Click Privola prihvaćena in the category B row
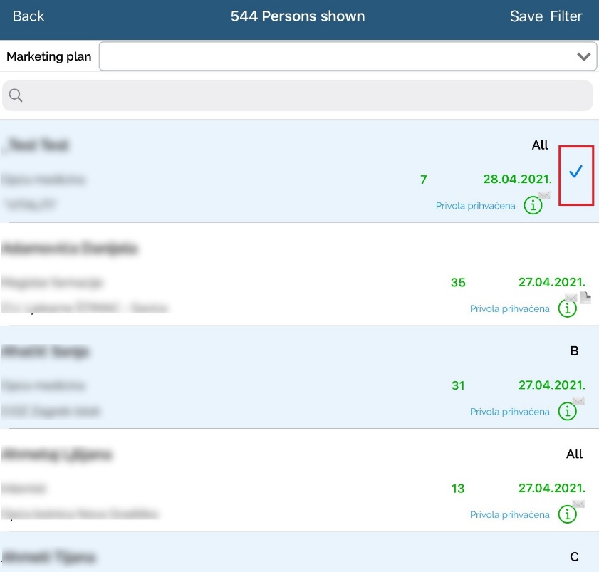 point(509,412)
